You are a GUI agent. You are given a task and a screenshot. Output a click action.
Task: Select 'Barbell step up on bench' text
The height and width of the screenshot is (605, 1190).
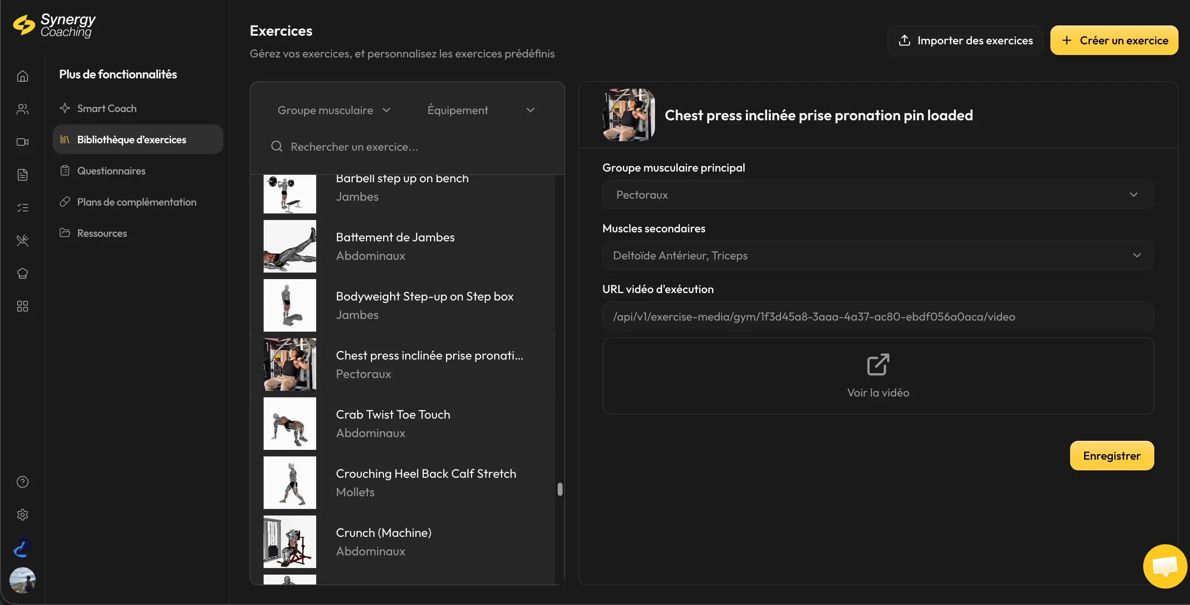point(402,179)
